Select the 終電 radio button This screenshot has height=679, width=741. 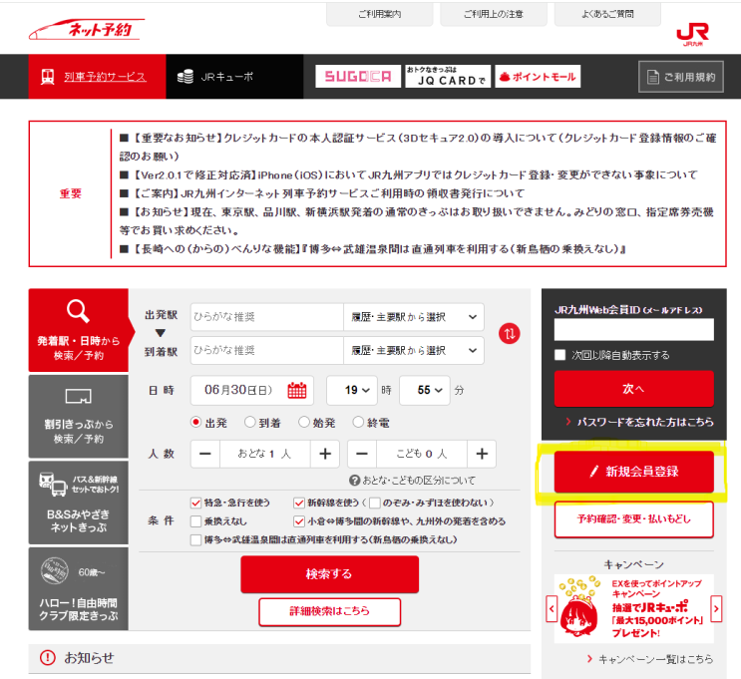pyautogui.click(x=358, y=422)
